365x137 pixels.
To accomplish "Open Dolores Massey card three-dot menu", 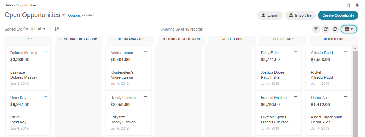I will coord(45,52).
